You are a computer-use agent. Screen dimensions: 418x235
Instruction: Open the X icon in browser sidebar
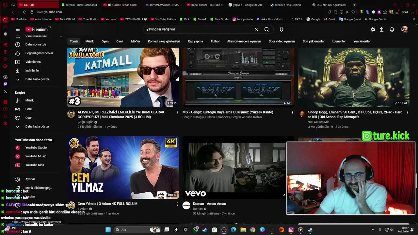pyautogui.click(x=5, y=91)
